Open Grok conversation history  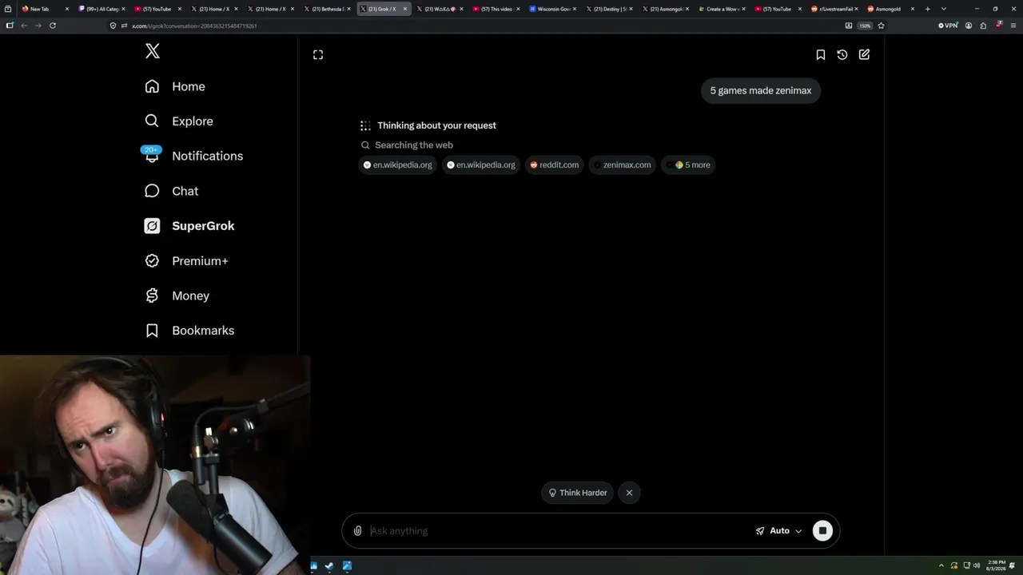coord(842,54)
